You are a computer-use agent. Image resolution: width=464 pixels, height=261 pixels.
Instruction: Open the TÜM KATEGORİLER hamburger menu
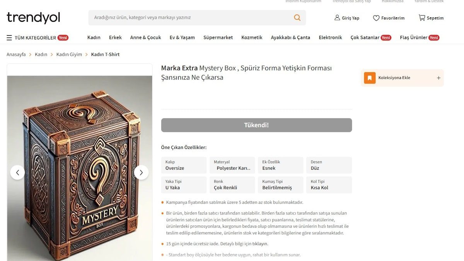9,38
